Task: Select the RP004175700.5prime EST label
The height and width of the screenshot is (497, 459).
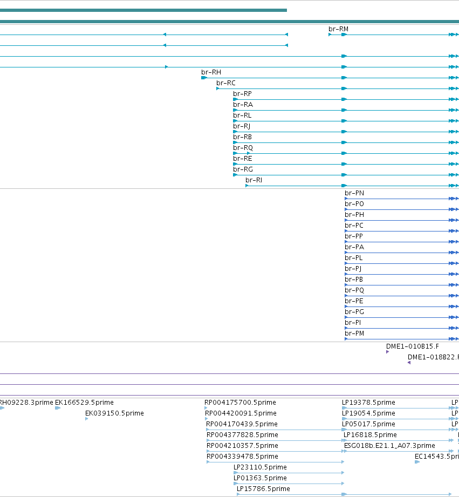Action: tap(240, 403)
